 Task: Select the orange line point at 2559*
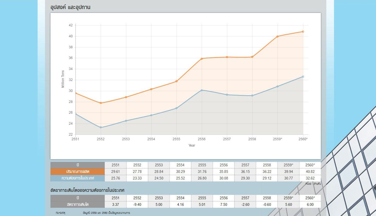click(277, 36)
